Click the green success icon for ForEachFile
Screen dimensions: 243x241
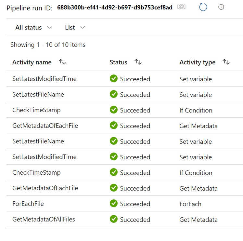pos(114,204)
